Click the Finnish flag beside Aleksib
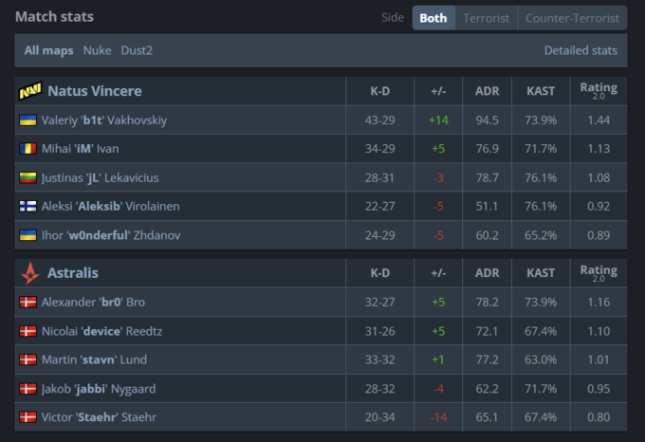 point(28,206)
